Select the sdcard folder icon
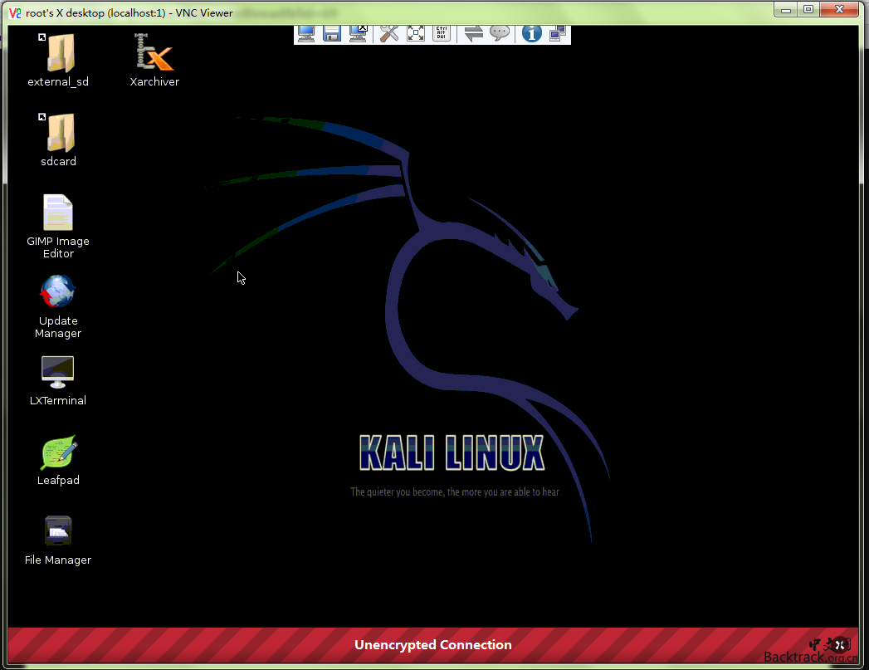Image resolution: width=869 pixels, height=670 pixels. click(58, 133)
